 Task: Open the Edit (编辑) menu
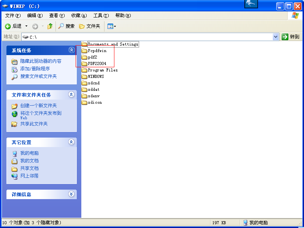point(35,16)
